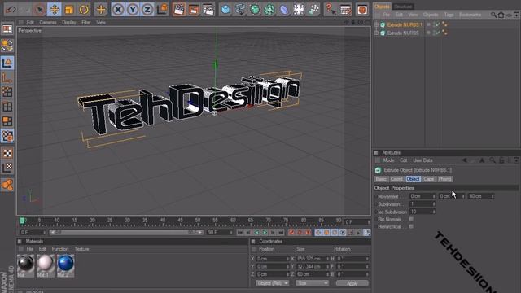This screenshot has width=521, height=293.
Task: Toggle the Y axis lock
Action: pos(133,10)
